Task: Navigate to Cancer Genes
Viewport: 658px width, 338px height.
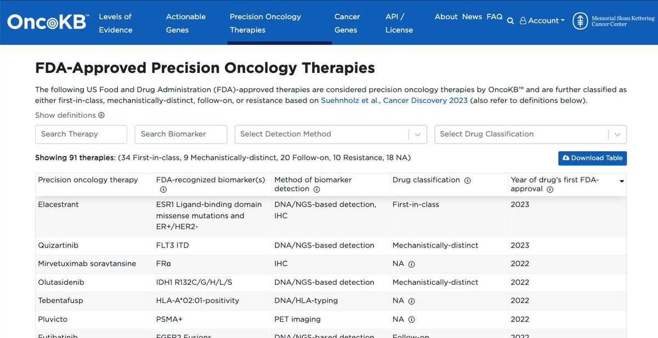Action: 347,23
